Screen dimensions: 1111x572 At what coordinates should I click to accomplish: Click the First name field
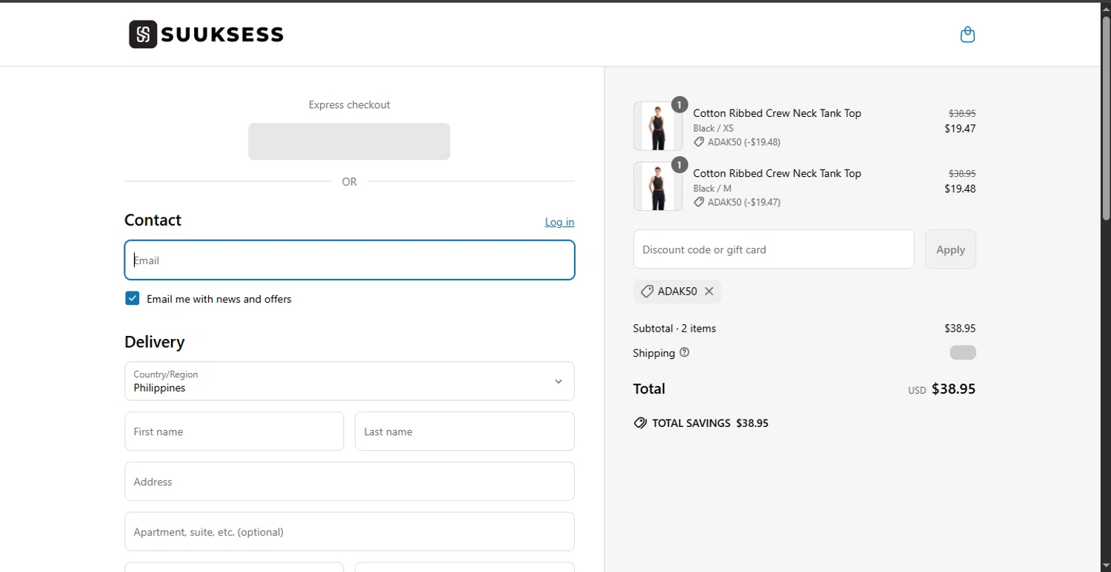point(234,431)
